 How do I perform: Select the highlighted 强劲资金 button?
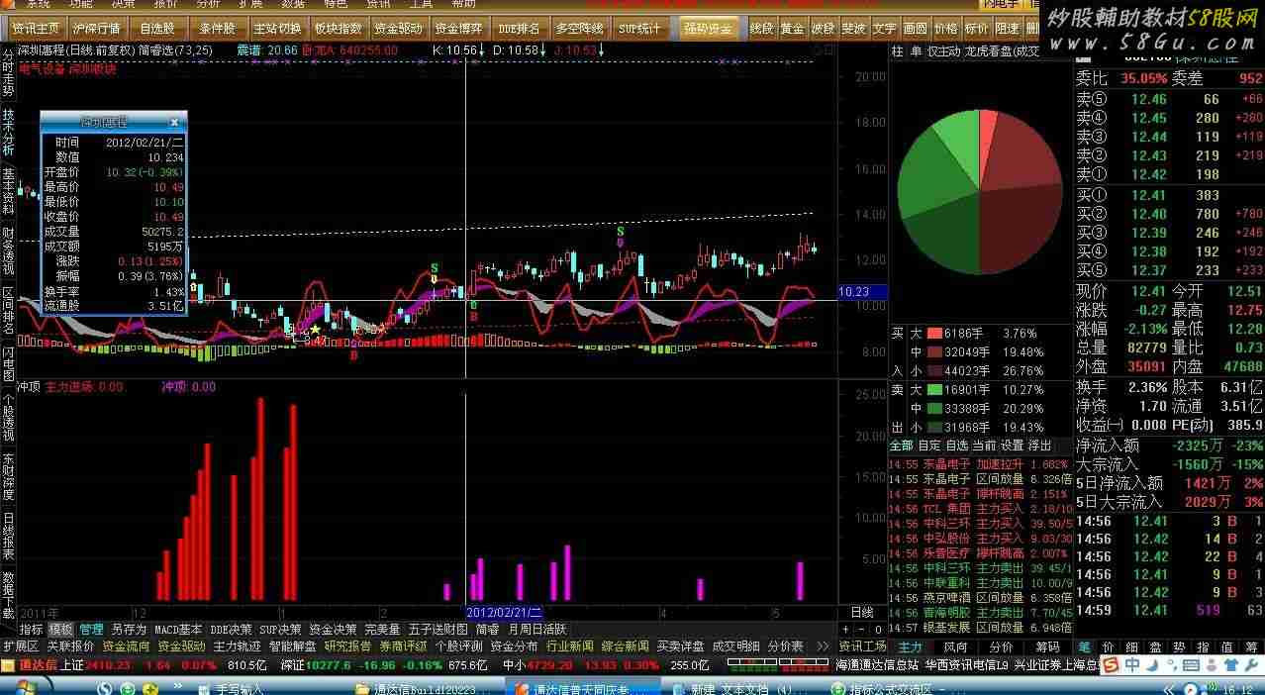(708, 29)
